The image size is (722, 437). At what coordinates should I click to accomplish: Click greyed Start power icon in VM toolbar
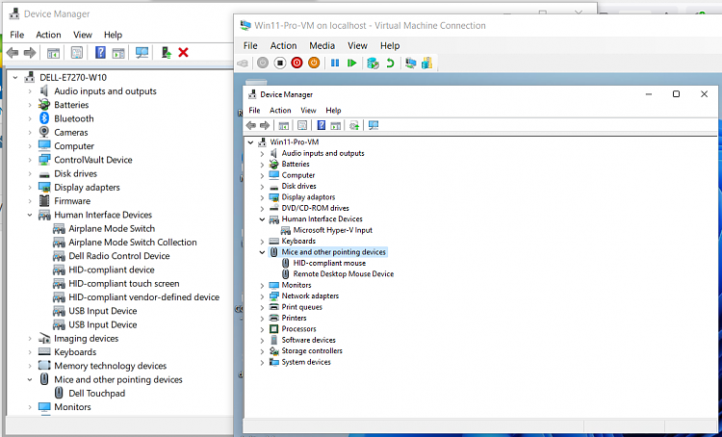coord(263,63)
